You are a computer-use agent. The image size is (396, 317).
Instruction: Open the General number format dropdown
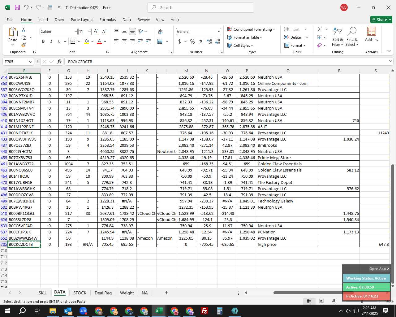pos(219,32)
